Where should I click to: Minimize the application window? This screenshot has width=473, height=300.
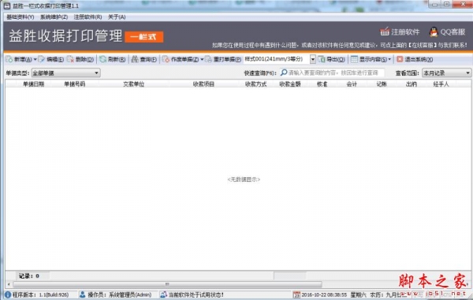tap(434, 4)
